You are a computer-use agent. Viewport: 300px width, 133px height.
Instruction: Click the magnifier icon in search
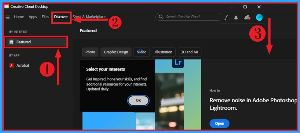(x=161, y=17)
